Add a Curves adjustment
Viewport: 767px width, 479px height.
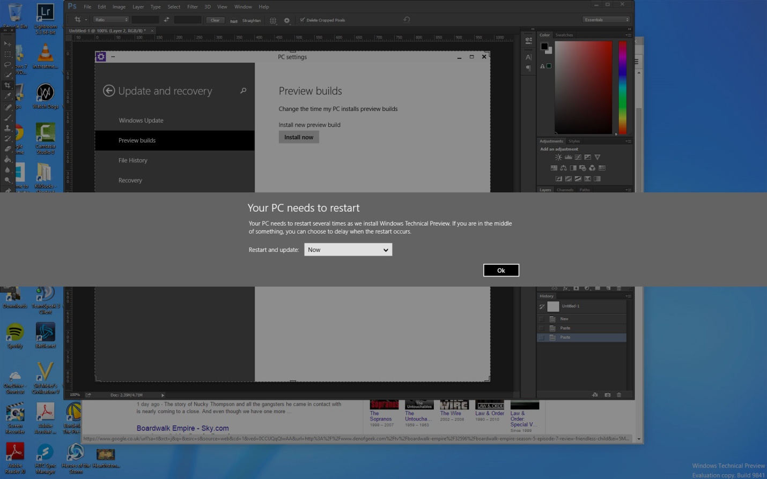tap(578, 157)
